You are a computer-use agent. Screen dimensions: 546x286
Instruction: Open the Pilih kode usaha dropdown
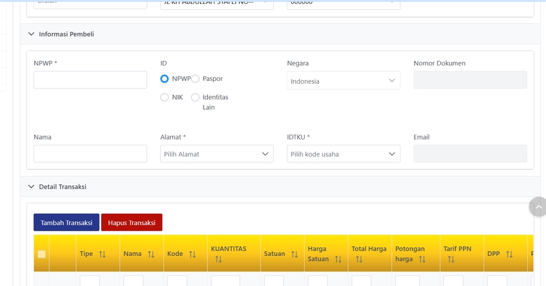point(344,154)
